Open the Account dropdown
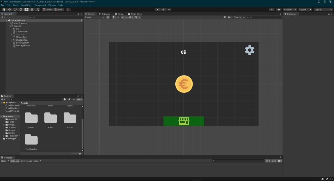Image resolution: width=334 pixels, height=181 pixels. pyautogui.click(x=290, y=10)
